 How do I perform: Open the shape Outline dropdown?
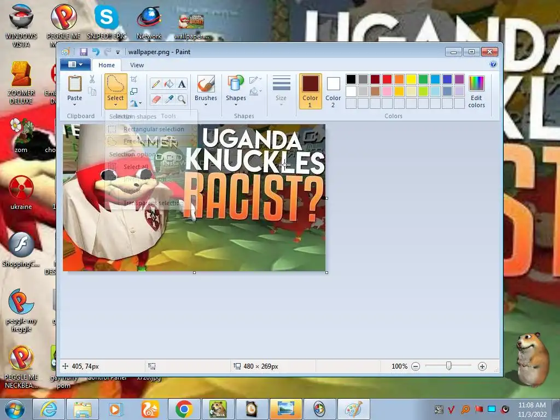pyautogui.click(x=256, y=80)
